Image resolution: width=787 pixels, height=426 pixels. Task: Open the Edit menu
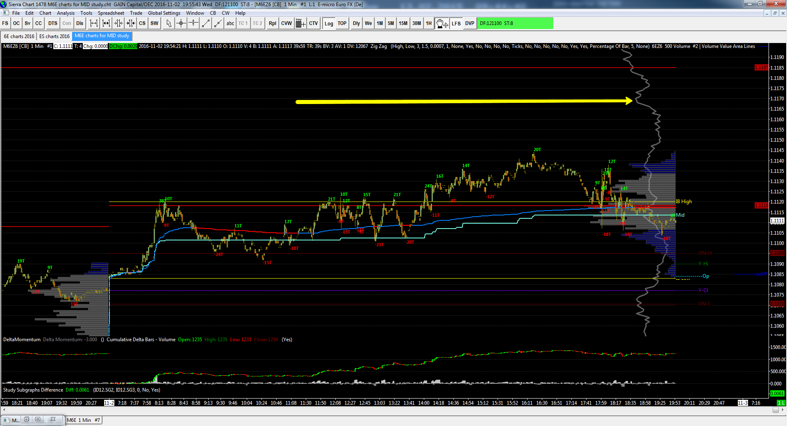30,13
